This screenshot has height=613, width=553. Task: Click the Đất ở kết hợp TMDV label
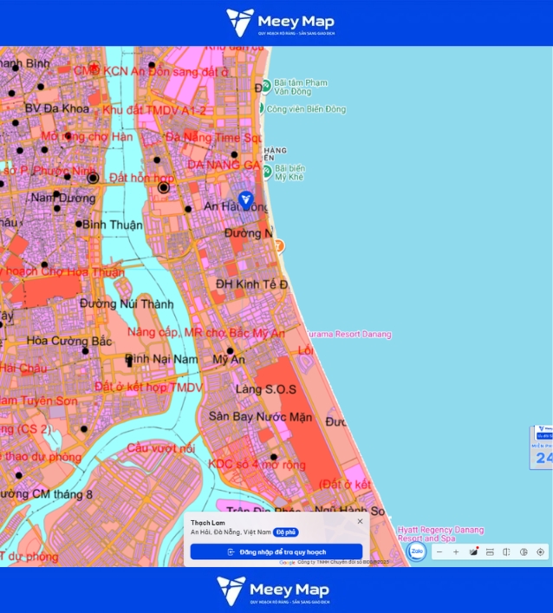[x=148, y=387]
